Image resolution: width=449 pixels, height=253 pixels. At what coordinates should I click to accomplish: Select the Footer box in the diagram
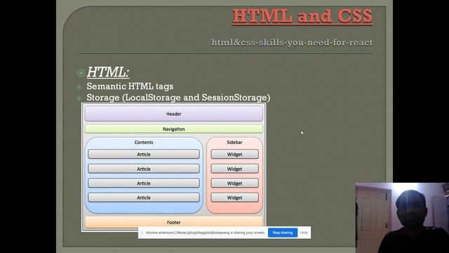pos(173,222)
